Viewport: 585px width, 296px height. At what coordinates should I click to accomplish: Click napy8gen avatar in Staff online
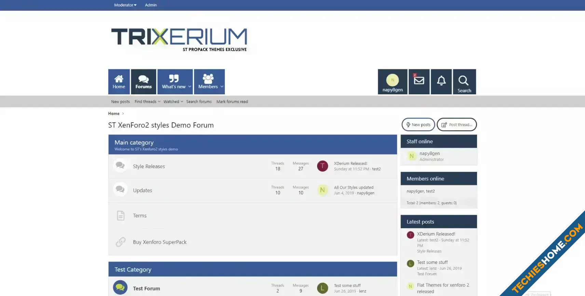[x=411, y=156]
